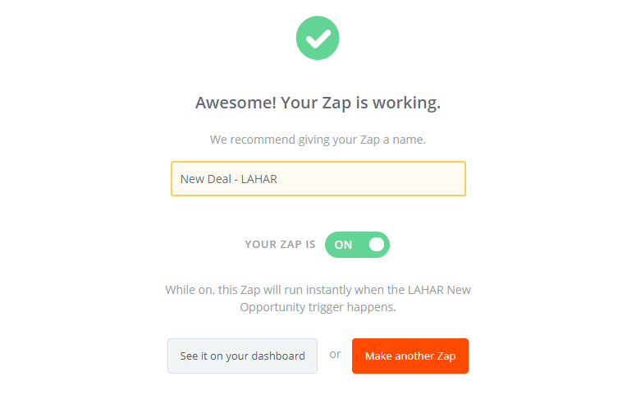
Task: Click the heading 'Awesome! Your Zap is working.'
Action: pyautogui.click(x=318, y=103)
